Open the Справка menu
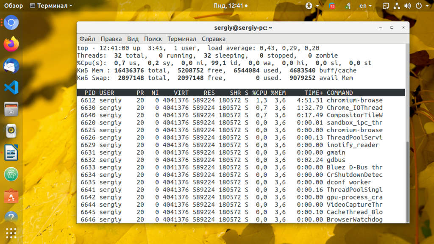The image size is (434, 244). [x=213, y=39]
